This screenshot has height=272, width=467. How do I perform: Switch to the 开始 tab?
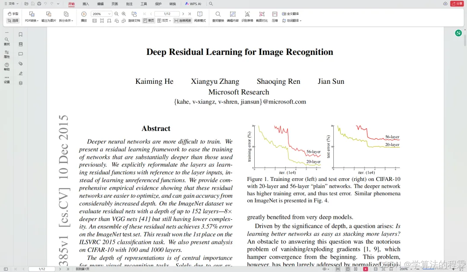point(71,4)
